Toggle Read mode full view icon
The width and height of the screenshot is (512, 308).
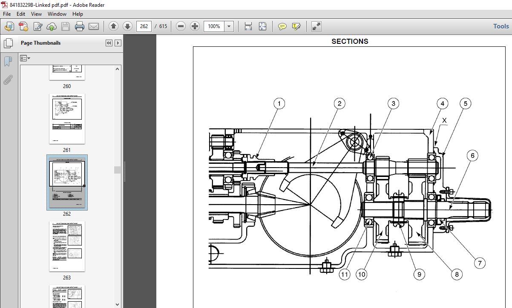tap(316, 26)
